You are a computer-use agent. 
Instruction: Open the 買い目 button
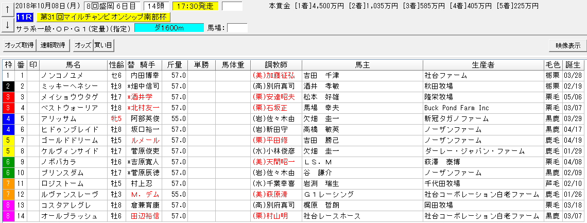(x=103, y=45)
